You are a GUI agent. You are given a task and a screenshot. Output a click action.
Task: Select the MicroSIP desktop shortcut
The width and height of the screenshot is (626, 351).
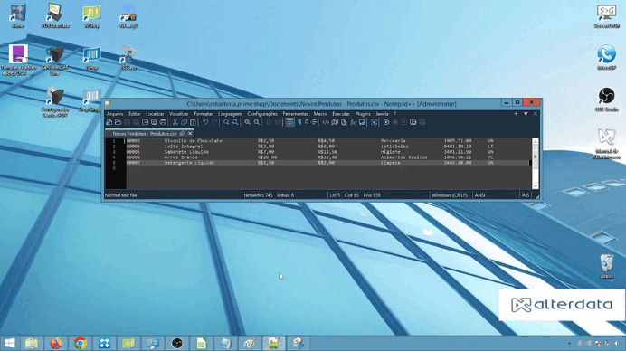point(606,58)
